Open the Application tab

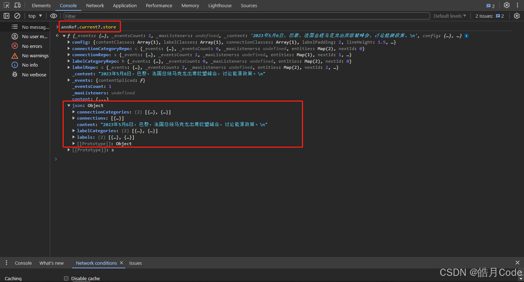[x=125, y=5]
